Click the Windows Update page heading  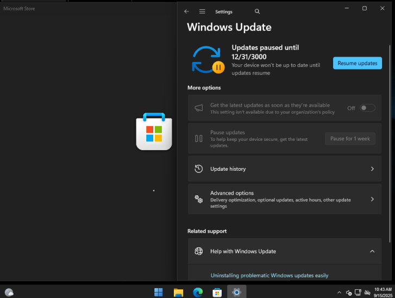coord(229,27)
